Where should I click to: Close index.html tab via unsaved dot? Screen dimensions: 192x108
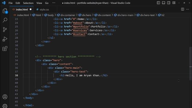31,9
